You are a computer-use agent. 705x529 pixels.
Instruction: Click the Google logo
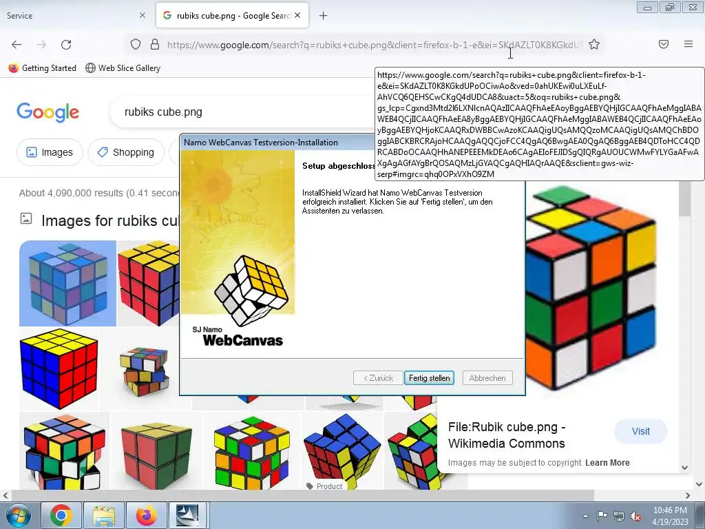click(48, 112)
